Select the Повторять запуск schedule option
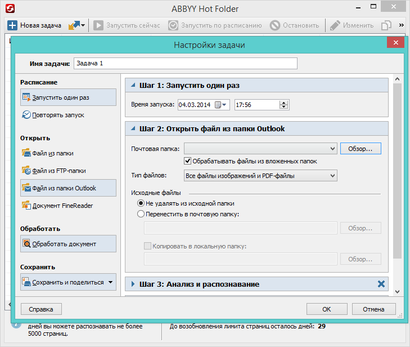The image size is (410, 347). 68,115
